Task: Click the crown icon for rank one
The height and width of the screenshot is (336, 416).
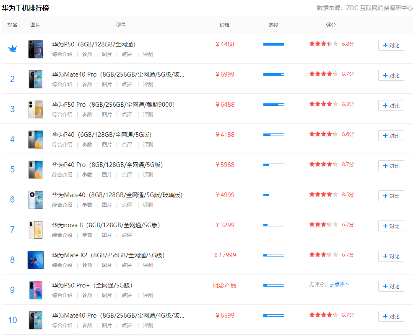Action: click(13, 49)
